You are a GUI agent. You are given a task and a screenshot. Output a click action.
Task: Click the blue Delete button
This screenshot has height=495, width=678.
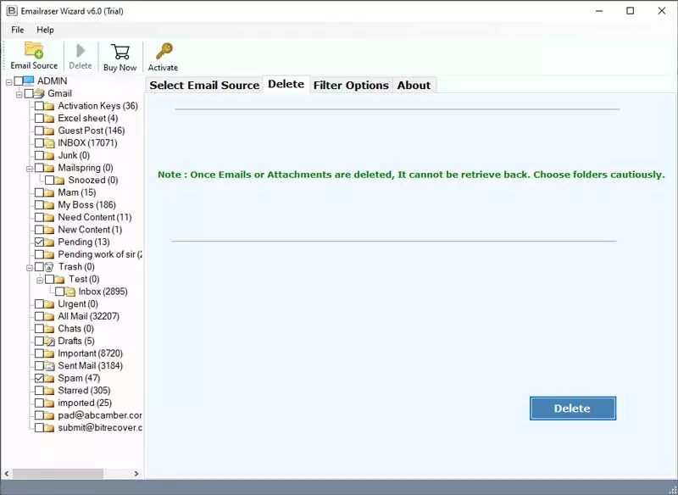click(x=573, y=408)
